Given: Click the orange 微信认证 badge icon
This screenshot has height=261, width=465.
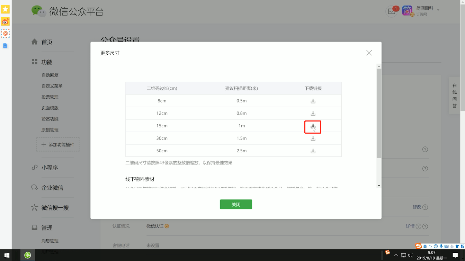Looking at the screenshot, I should (x=167, y=226).
